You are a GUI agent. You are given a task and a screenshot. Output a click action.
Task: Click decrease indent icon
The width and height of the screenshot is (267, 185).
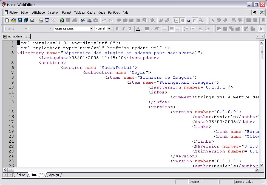tap(201, 29)
